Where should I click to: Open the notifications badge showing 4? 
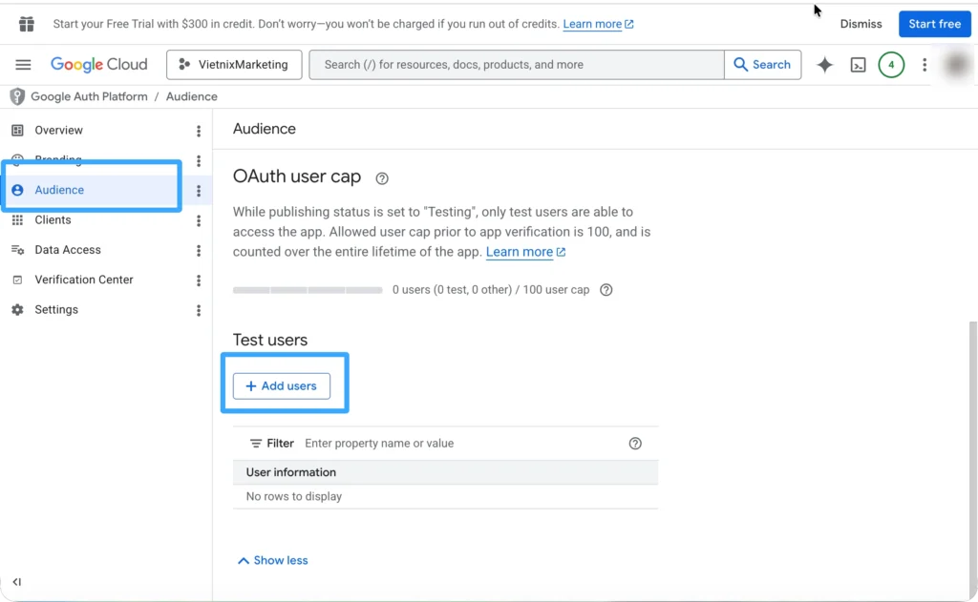coord(891,64)
